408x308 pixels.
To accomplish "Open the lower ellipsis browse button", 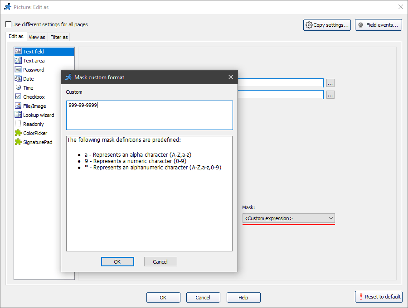I will (x=330, y=94).
